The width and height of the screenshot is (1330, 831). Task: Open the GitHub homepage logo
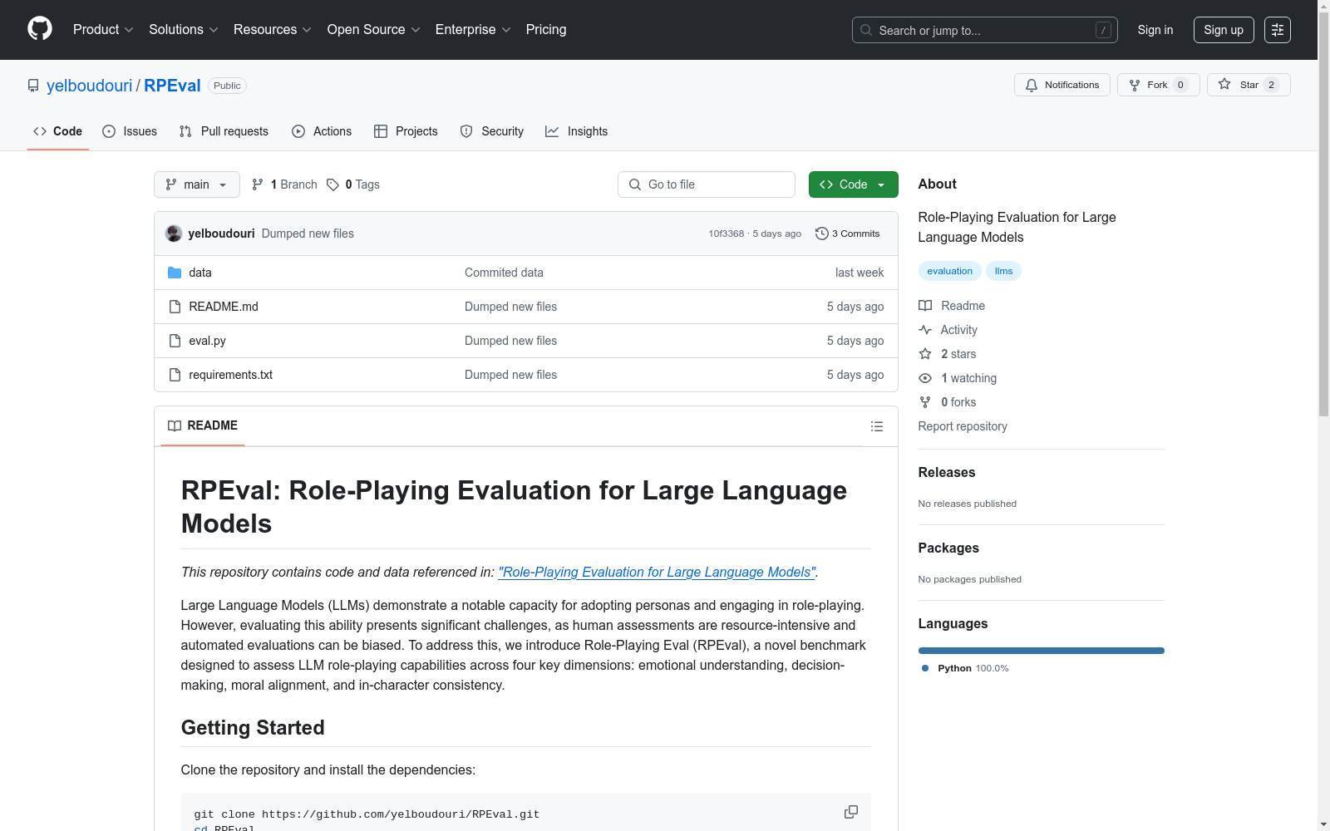pos(40,29)
